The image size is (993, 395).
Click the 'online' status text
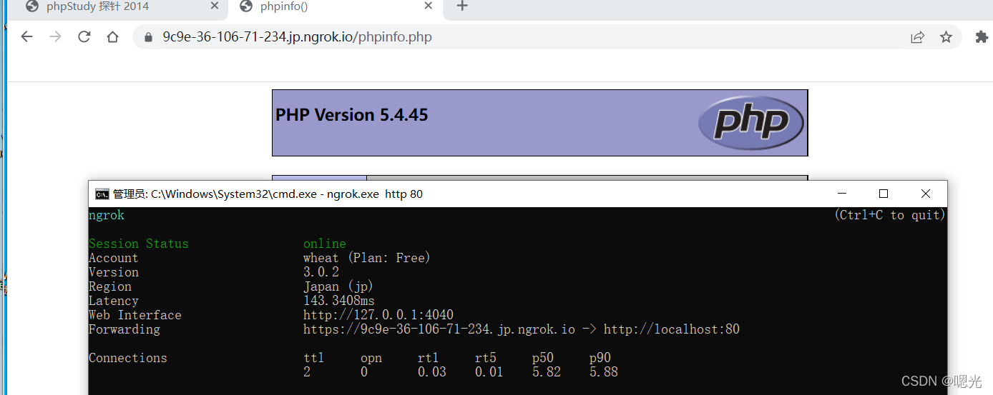(325, 244)
